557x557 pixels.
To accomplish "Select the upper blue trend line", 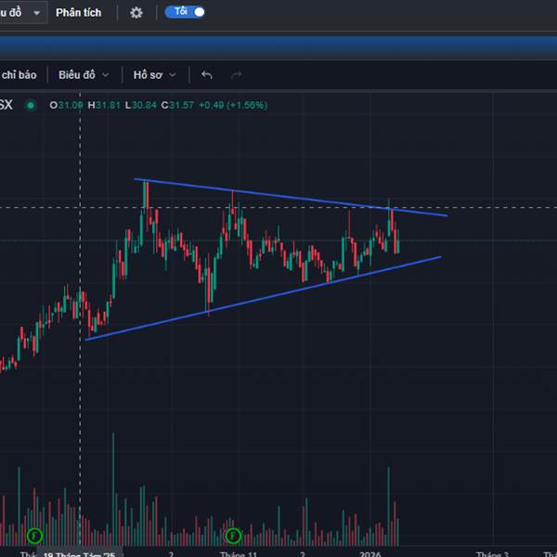I will pos(291,197).
